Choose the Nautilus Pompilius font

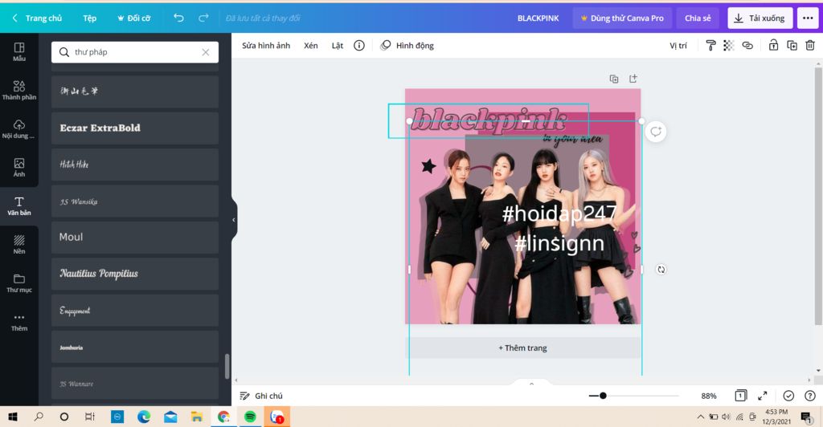(x=135, y=274)
